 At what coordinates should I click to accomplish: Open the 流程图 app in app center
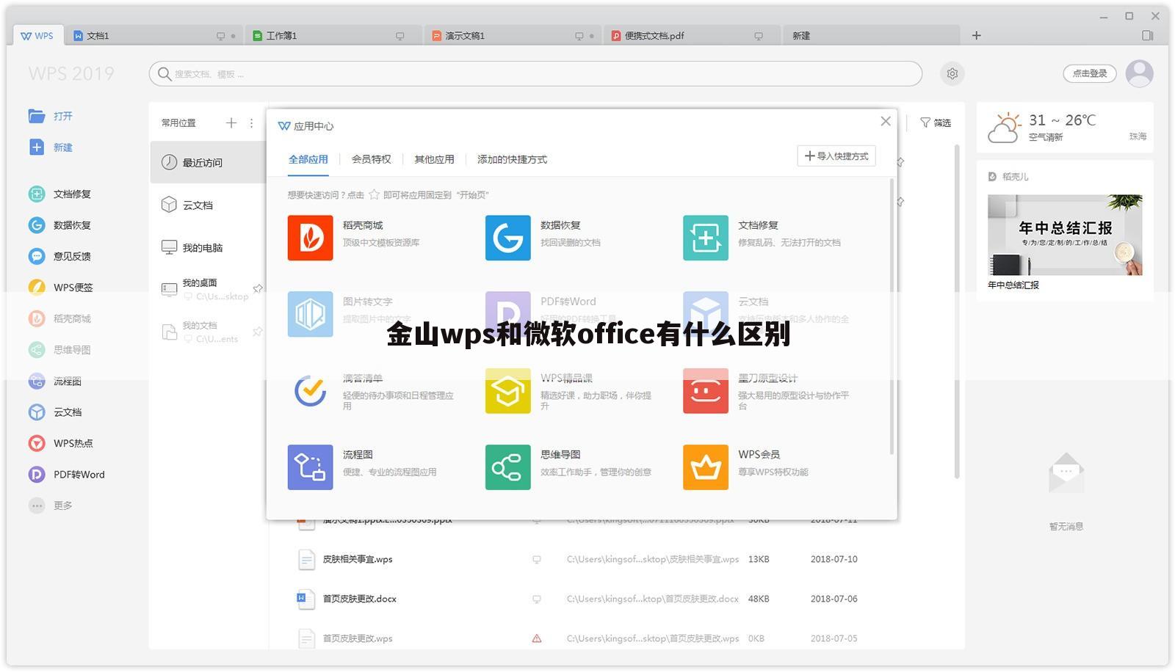pyautogui.click(x=310, y=467)
